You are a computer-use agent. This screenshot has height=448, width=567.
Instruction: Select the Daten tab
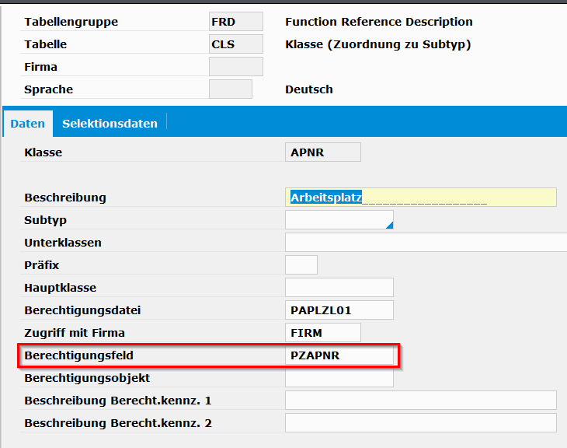(x=28, y=124)
